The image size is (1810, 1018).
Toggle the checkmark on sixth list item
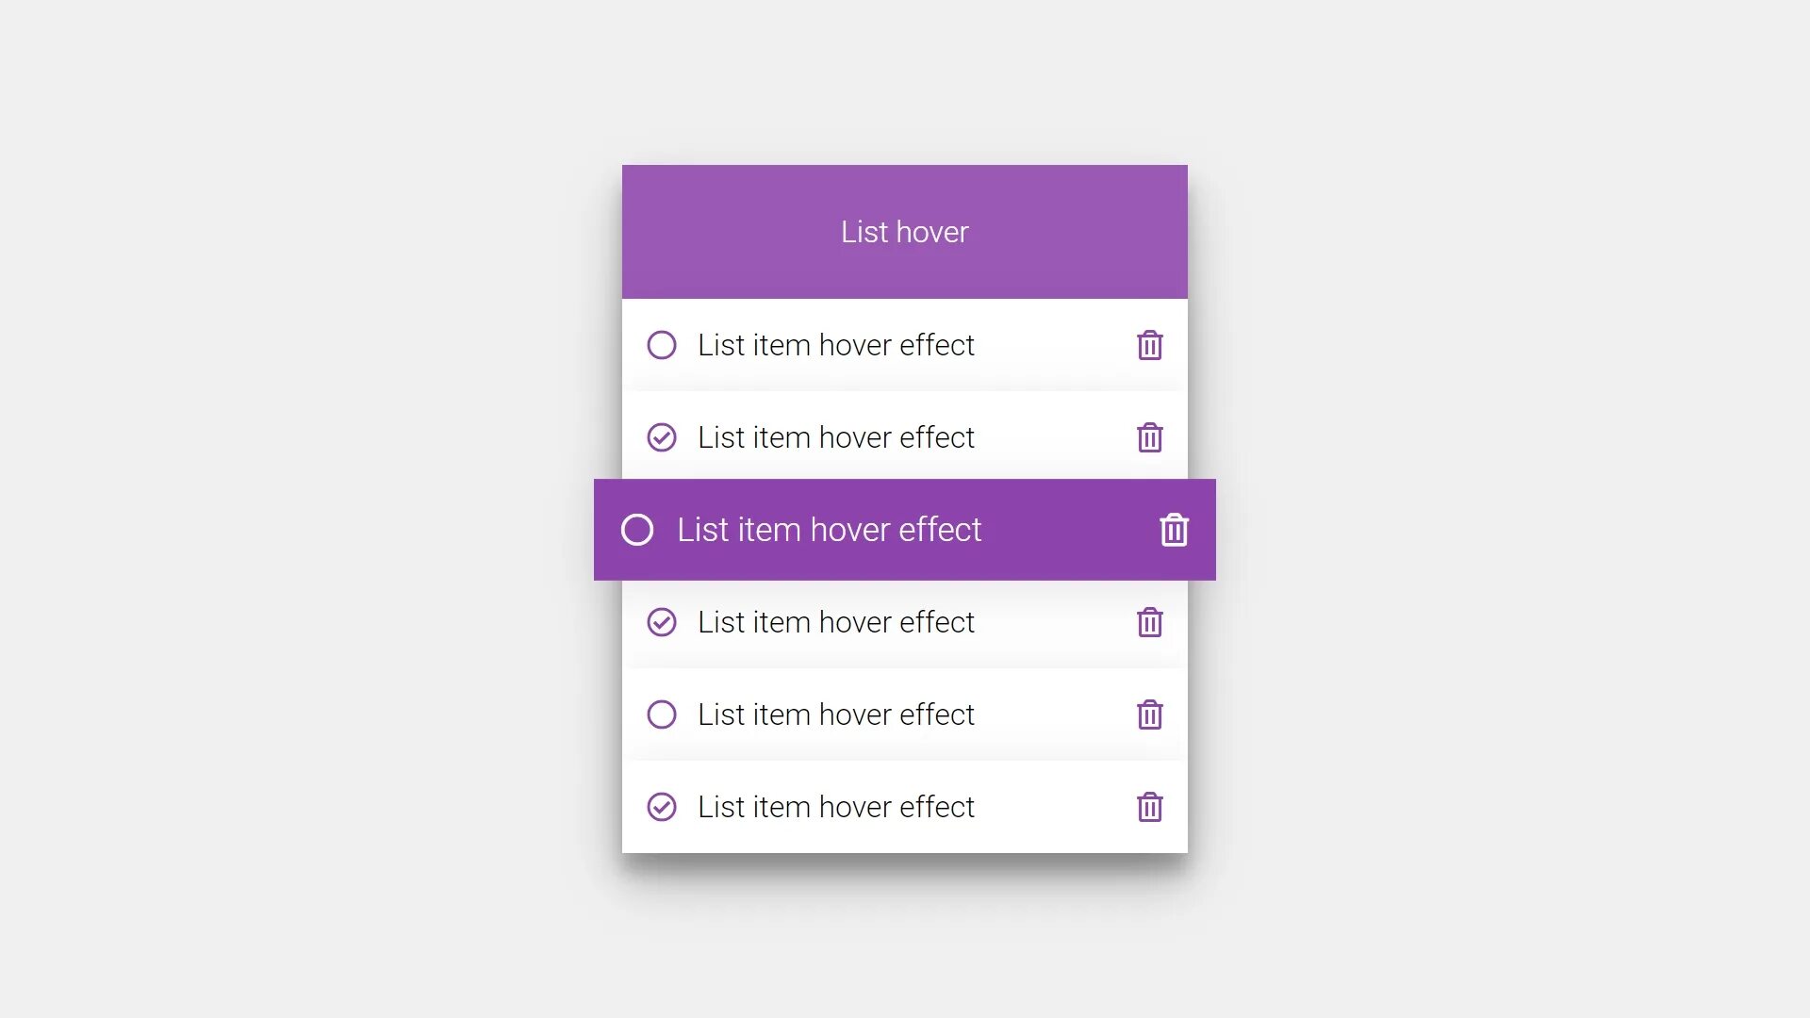(x=660, y=806)
